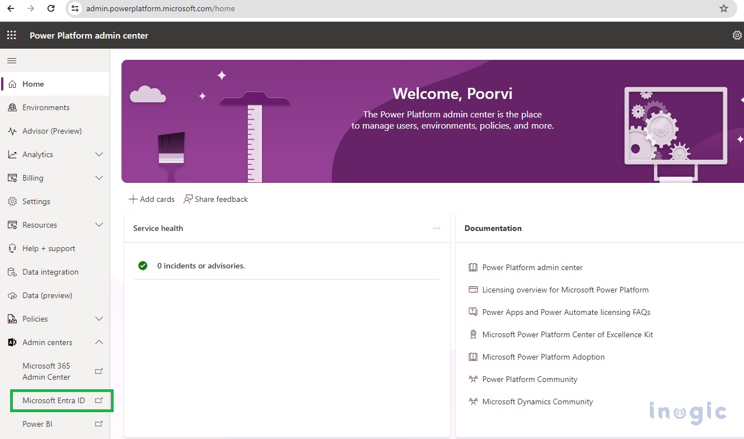Open Data integration page
Viewport: 744px width, 439px height.
click(x=56, y=272)
